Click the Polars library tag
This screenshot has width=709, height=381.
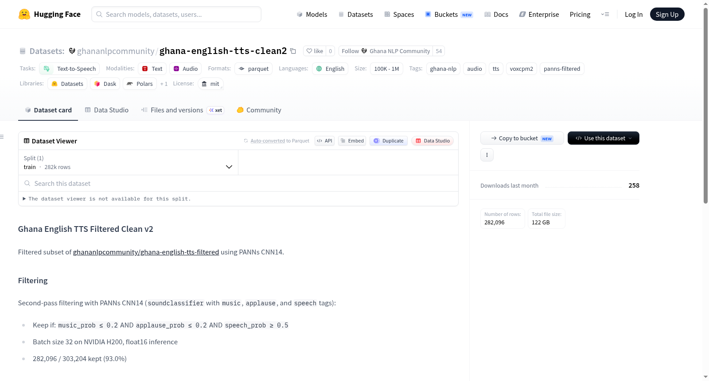[140, 84]
